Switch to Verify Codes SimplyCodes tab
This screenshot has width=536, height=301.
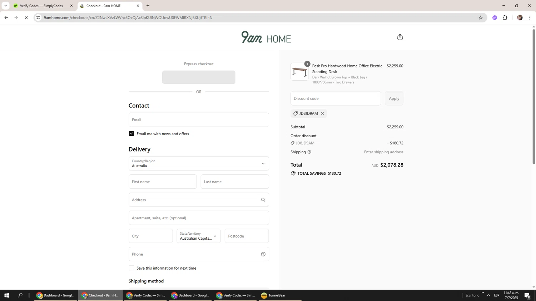tap(41, 6)
